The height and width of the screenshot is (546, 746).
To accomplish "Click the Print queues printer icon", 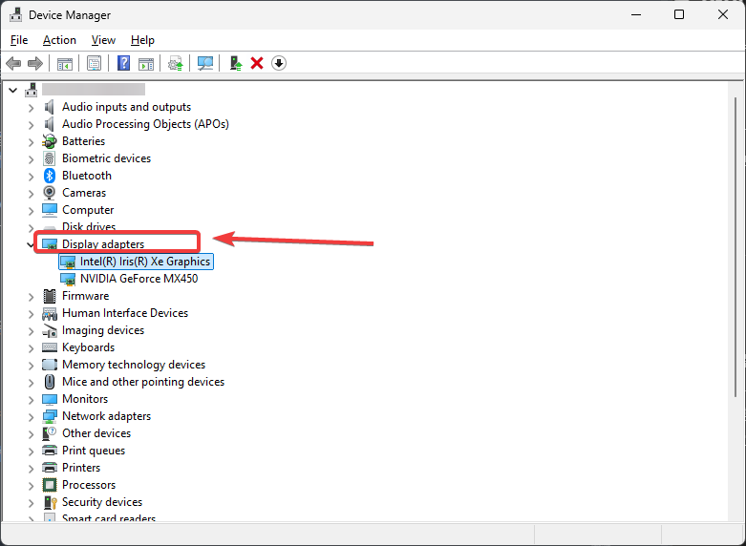I will (x=50, y=451).
